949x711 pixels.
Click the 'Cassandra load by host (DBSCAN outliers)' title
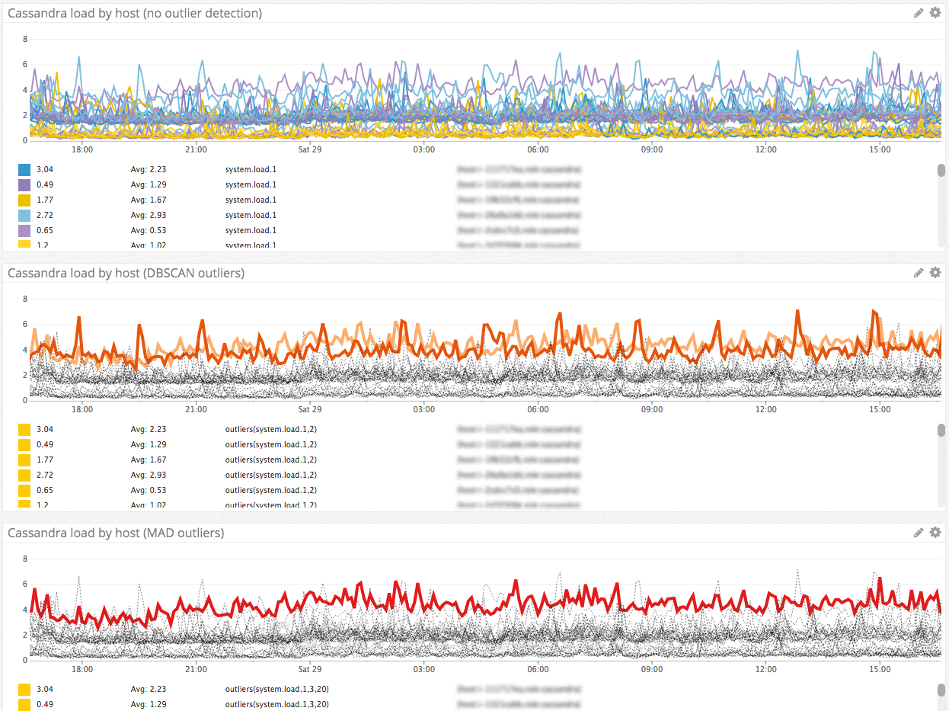[x=126, y=273]
